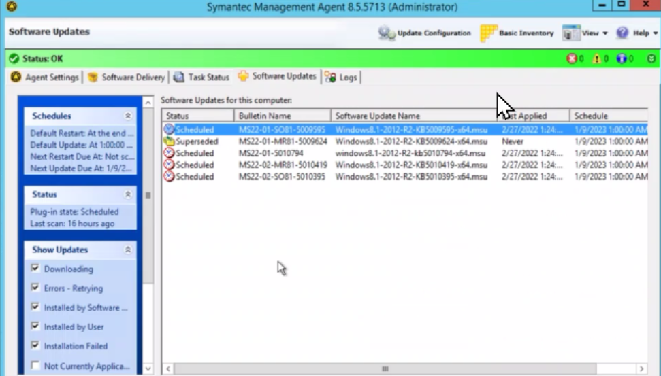
Task: Click the red error count icon
Action: (572, 59)
